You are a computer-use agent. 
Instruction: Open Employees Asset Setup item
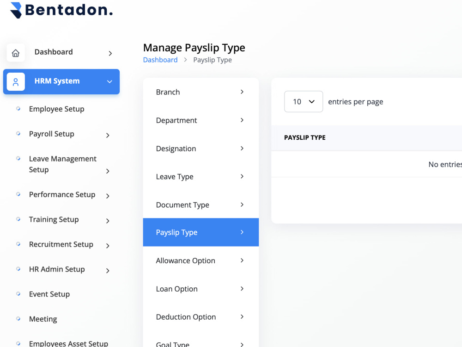[69, 343]
